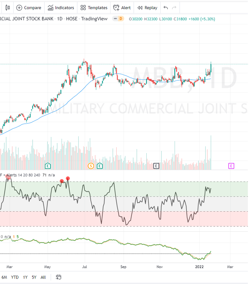Click the close value C31800
249x286 pixels.
point(180,19)
